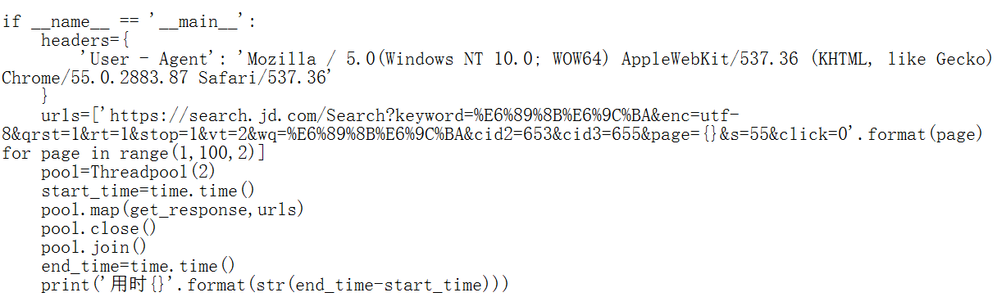Viewport: 997px width, 297px height.
Task: Click the urls=[ variable name
Action: [66, 115]
